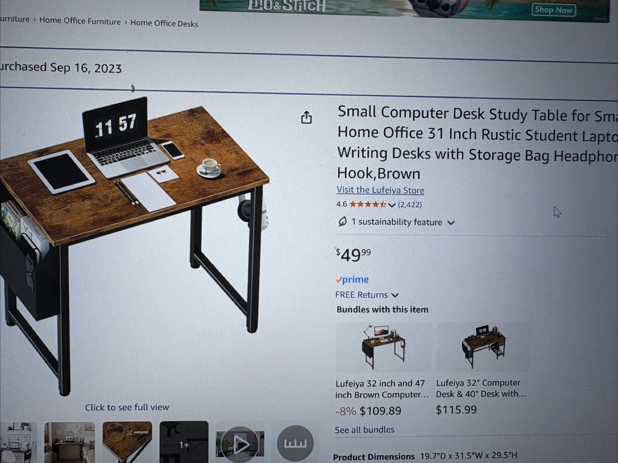The height and width of the screenshot is (463, 618).
Task: Click the Prime logo badge
Action: click(x=352, y=280)
